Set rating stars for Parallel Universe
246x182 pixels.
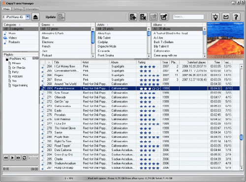pyautogui.click(x=149, y=89)
